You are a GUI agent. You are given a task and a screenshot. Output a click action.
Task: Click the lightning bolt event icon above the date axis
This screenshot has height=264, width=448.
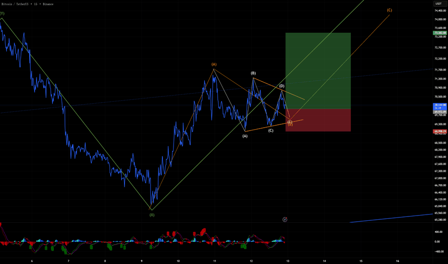[285, 219]
